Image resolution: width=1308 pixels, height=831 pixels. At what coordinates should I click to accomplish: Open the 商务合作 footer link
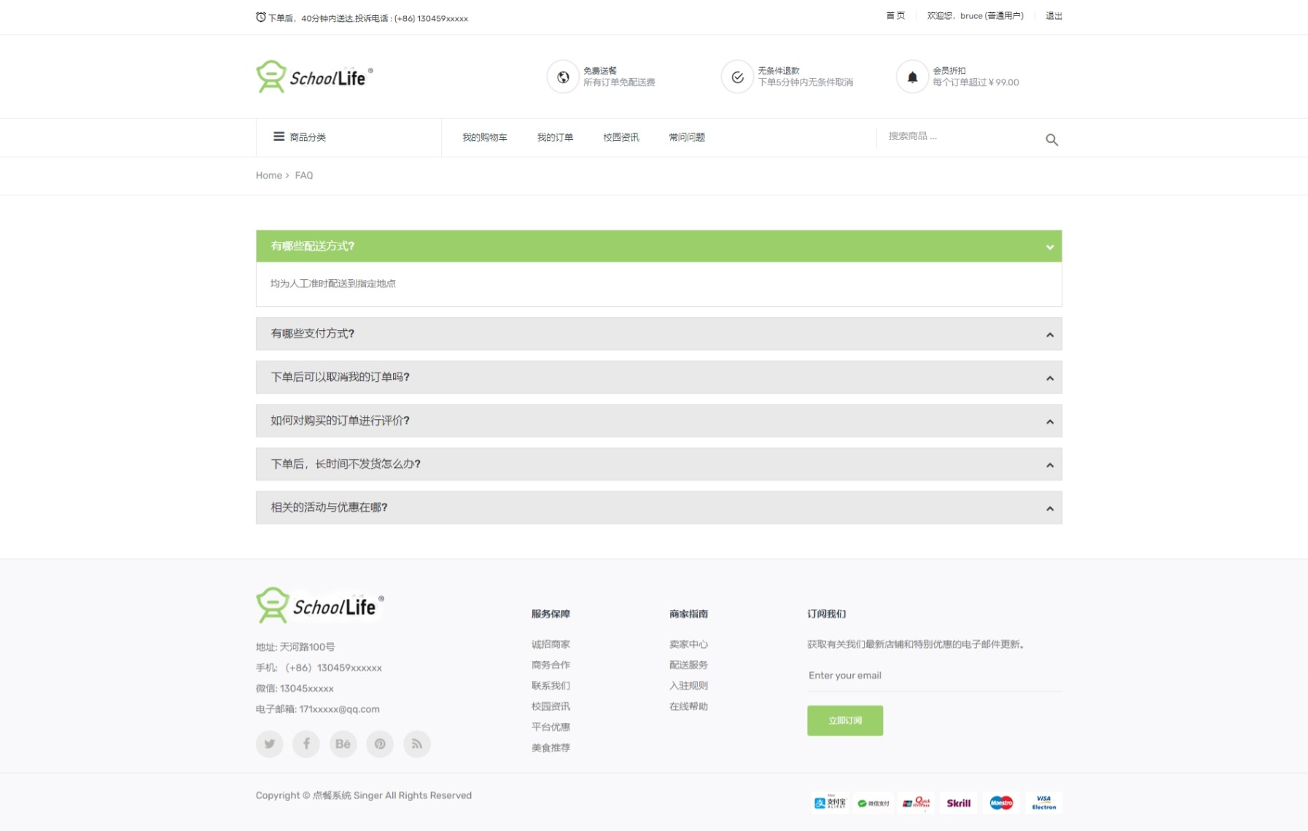click(x=550, y=665)
